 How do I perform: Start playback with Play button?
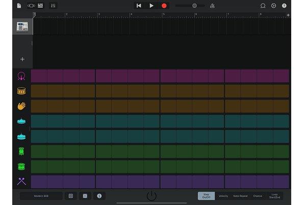151,6
